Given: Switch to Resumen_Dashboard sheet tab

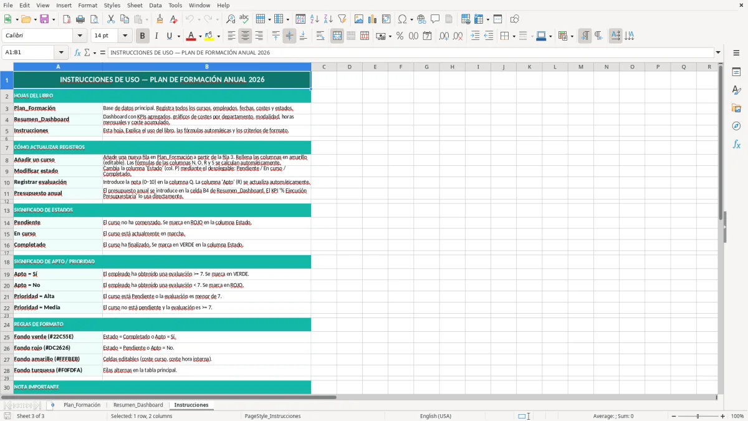Looking at the screenshot, I should 138,405.
